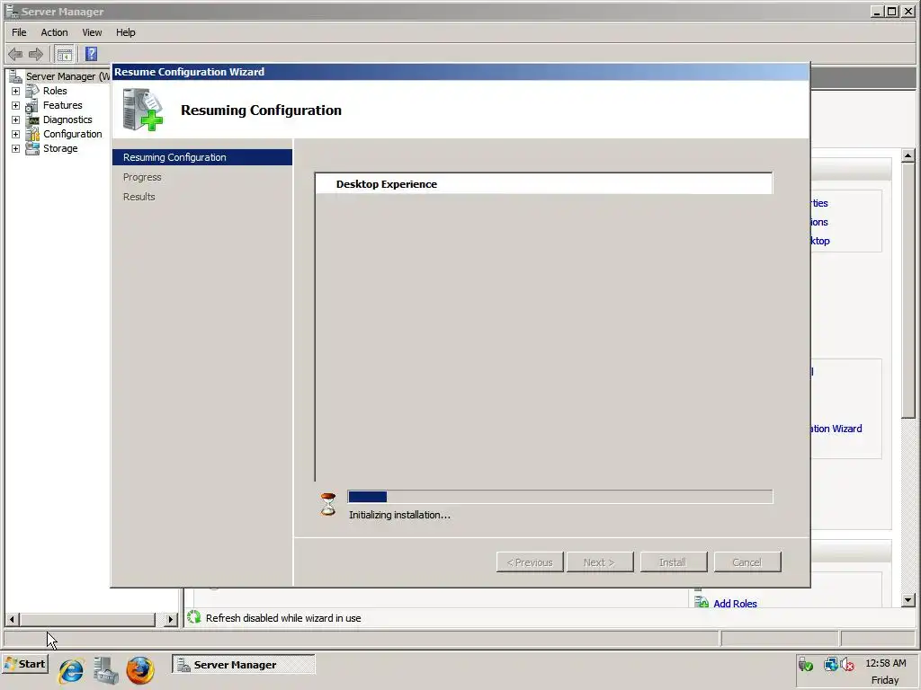
Task: Click the taskbar clock showing 12:58 AM
Action: point(885,663)
